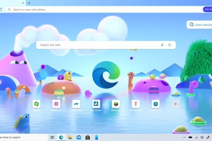Click the Edge icon in taskbar
The image size is (212, 141).
(x=61, y=137)
